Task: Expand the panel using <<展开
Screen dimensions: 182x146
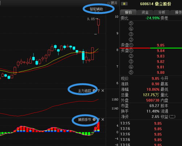Action: [x=112, y=3]
